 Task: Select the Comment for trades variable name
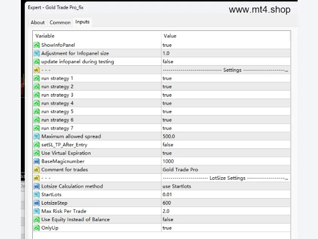[65, 170]
